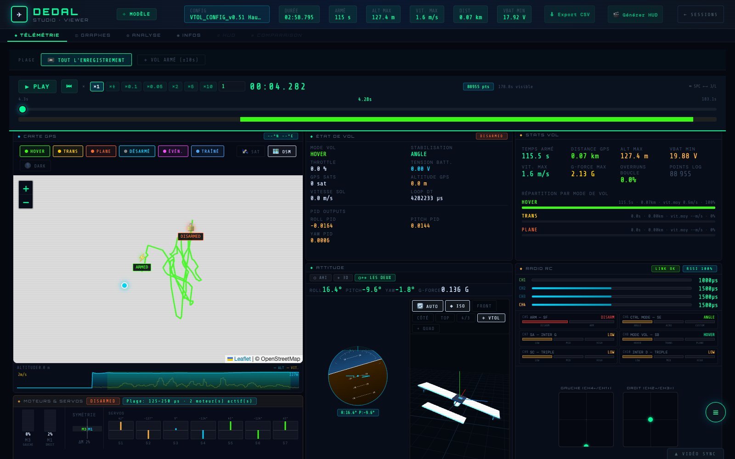Click the 3D aircraft model
Viewport: 735px width, 459px height.
point(459,402)
